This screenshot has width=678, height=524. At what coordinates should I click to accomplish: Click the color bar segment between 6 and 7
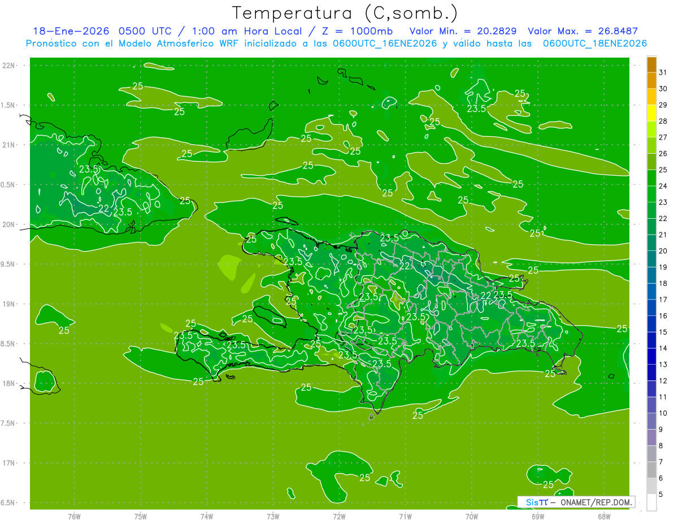coord(651,470)
